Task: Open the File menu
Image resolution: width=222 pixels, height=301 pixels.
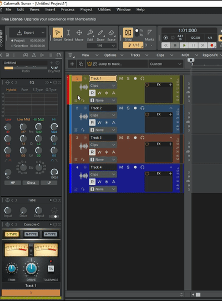Action: (8, 9)
